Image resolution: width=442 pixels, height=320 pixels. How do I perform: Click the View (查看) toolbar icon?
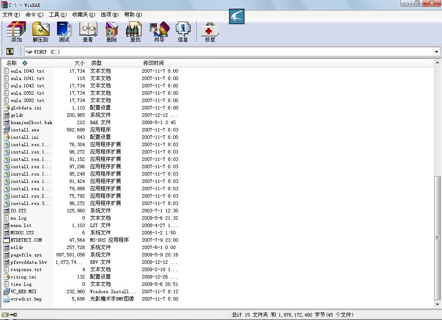pos(88,29)
